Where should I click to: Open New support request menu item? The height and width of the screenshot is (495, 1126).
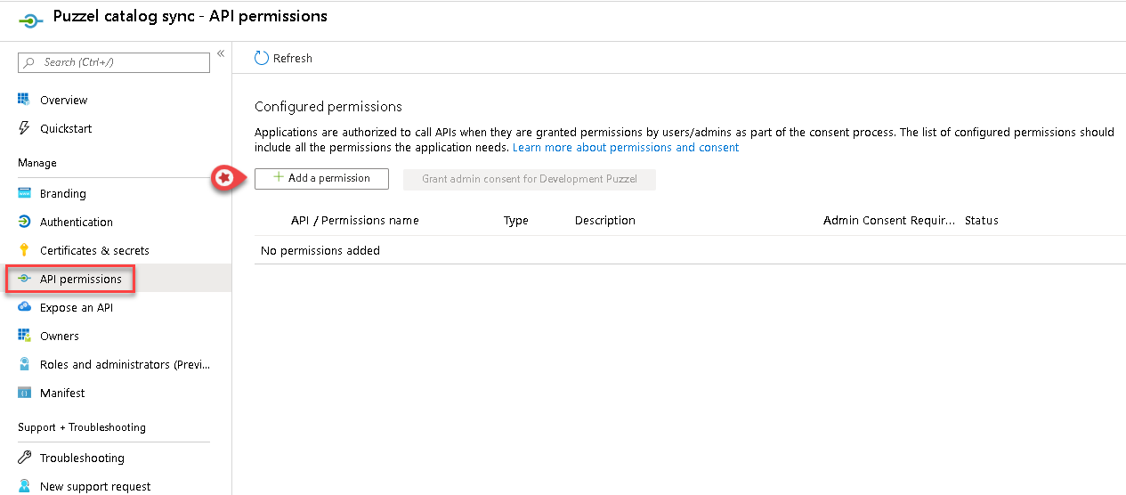(x=95, y=486)
